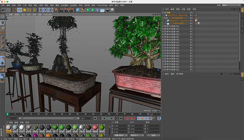This screenshot has height=140, width=244.
Task: Toggle layer checkbox for 新中式盆景 (30)
Action: tap(191, 51)
